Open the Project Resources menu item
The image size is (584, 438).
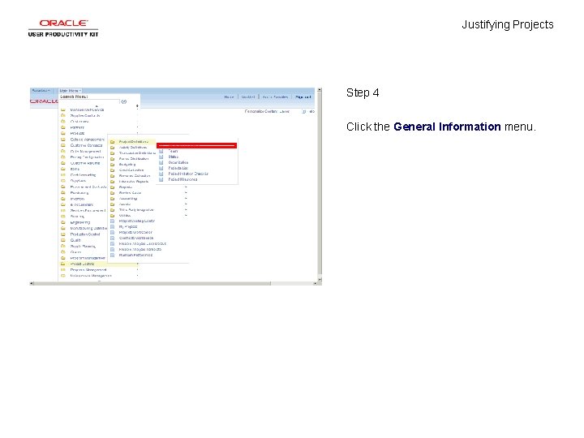[x=182, y=179]
